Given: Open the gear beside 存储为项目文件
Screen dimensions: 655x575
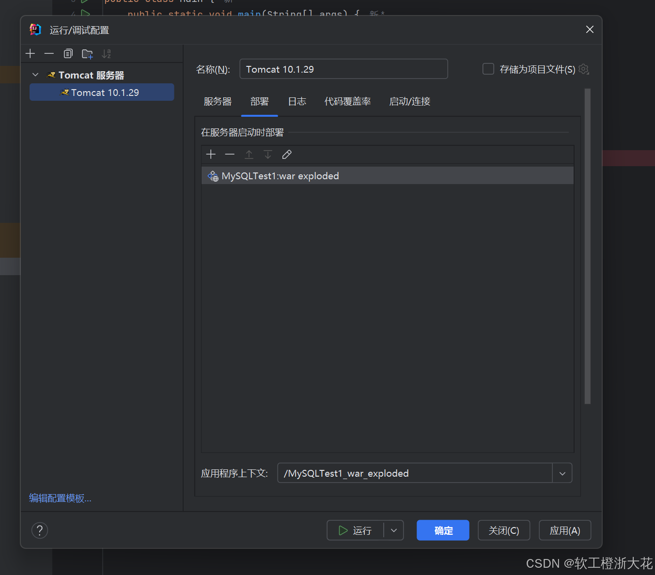Looking at the screenshot, I should (584, 69).
